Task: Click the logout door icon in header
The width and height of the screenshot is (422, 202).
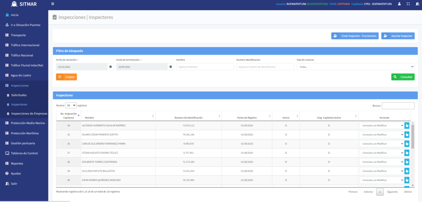Action: point(417,4)
